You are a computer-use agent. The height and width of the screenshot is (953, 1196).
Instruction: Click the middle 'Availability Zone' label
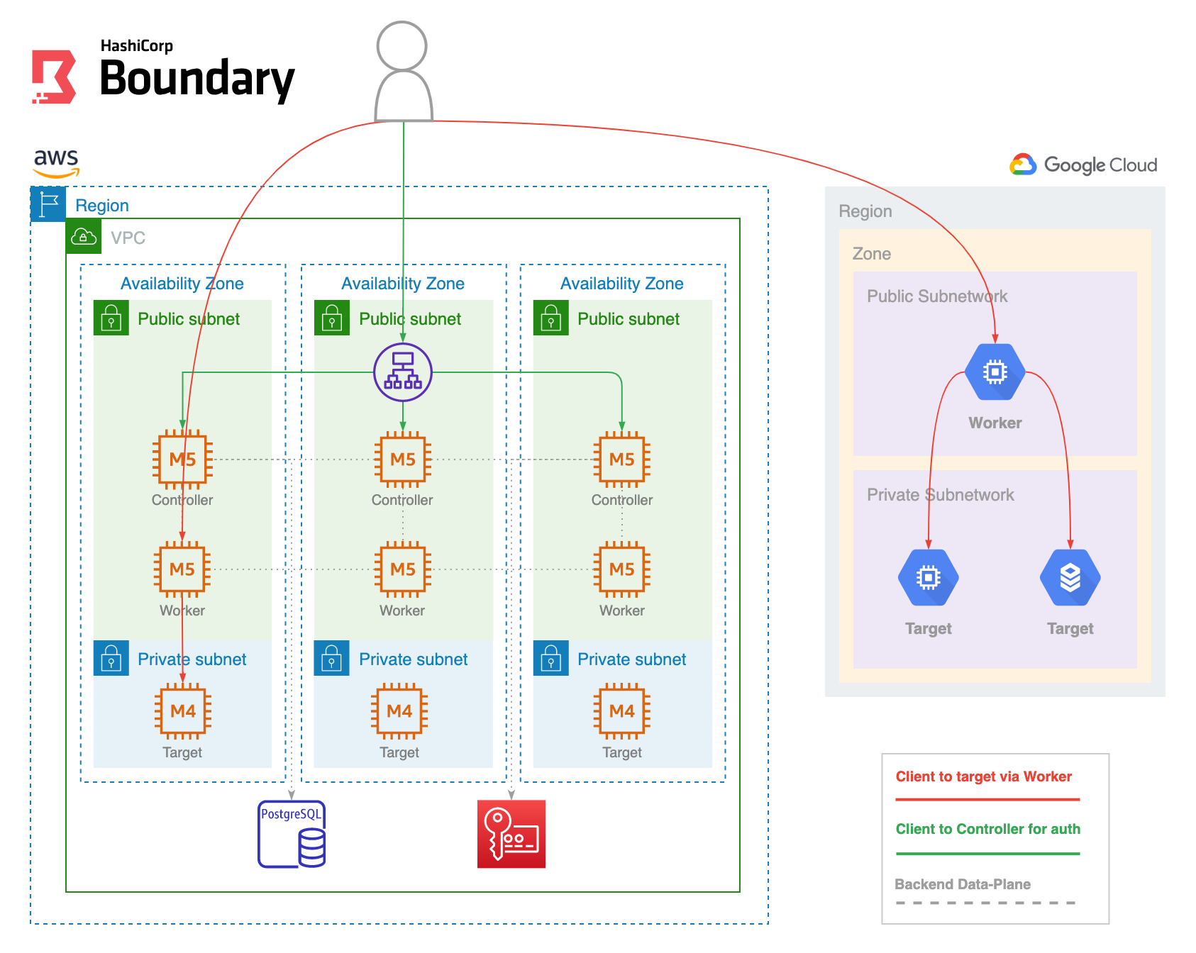click(x=403, y=284)
